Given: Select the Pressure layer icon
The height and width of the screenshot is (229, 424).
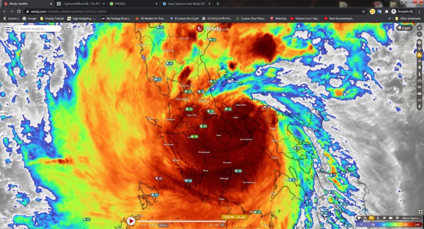Looking at the screenshot, I should 419,100.
